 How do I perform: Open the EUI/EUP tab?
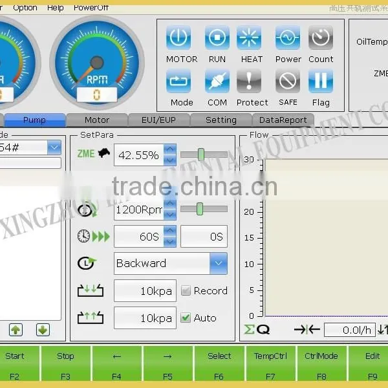[159, 120]
